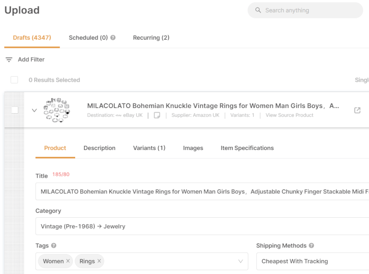The height and width of the screenshot is (274, 369).
Task: Click the Category field Vintage Jewelry
Action: 202,226
